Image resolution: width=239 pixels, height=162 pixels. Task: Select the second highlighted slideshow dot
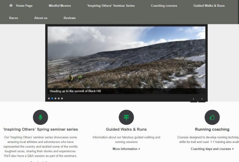point(52,99)
